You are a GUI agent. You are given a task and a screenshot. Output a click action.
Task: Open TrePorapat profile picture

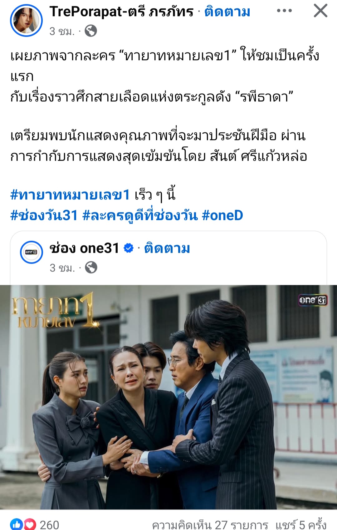tap(27, 21)
